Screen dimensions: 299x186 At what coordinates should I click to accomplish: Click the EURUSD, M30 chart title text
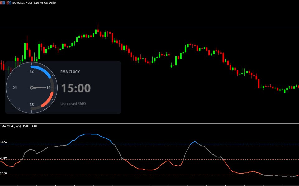[34, 3]
